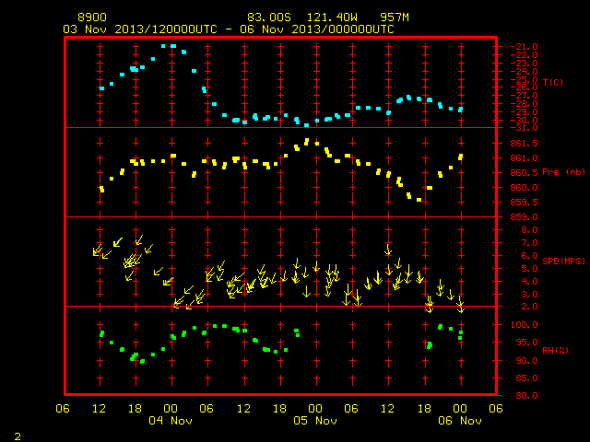
Task: Click the 861.5 pressure tick value
Action: pos(524,144)
